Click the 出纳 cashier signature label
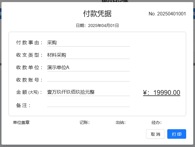Image resolution: width=195 pixels, height=147 pixels. [120, 122]
